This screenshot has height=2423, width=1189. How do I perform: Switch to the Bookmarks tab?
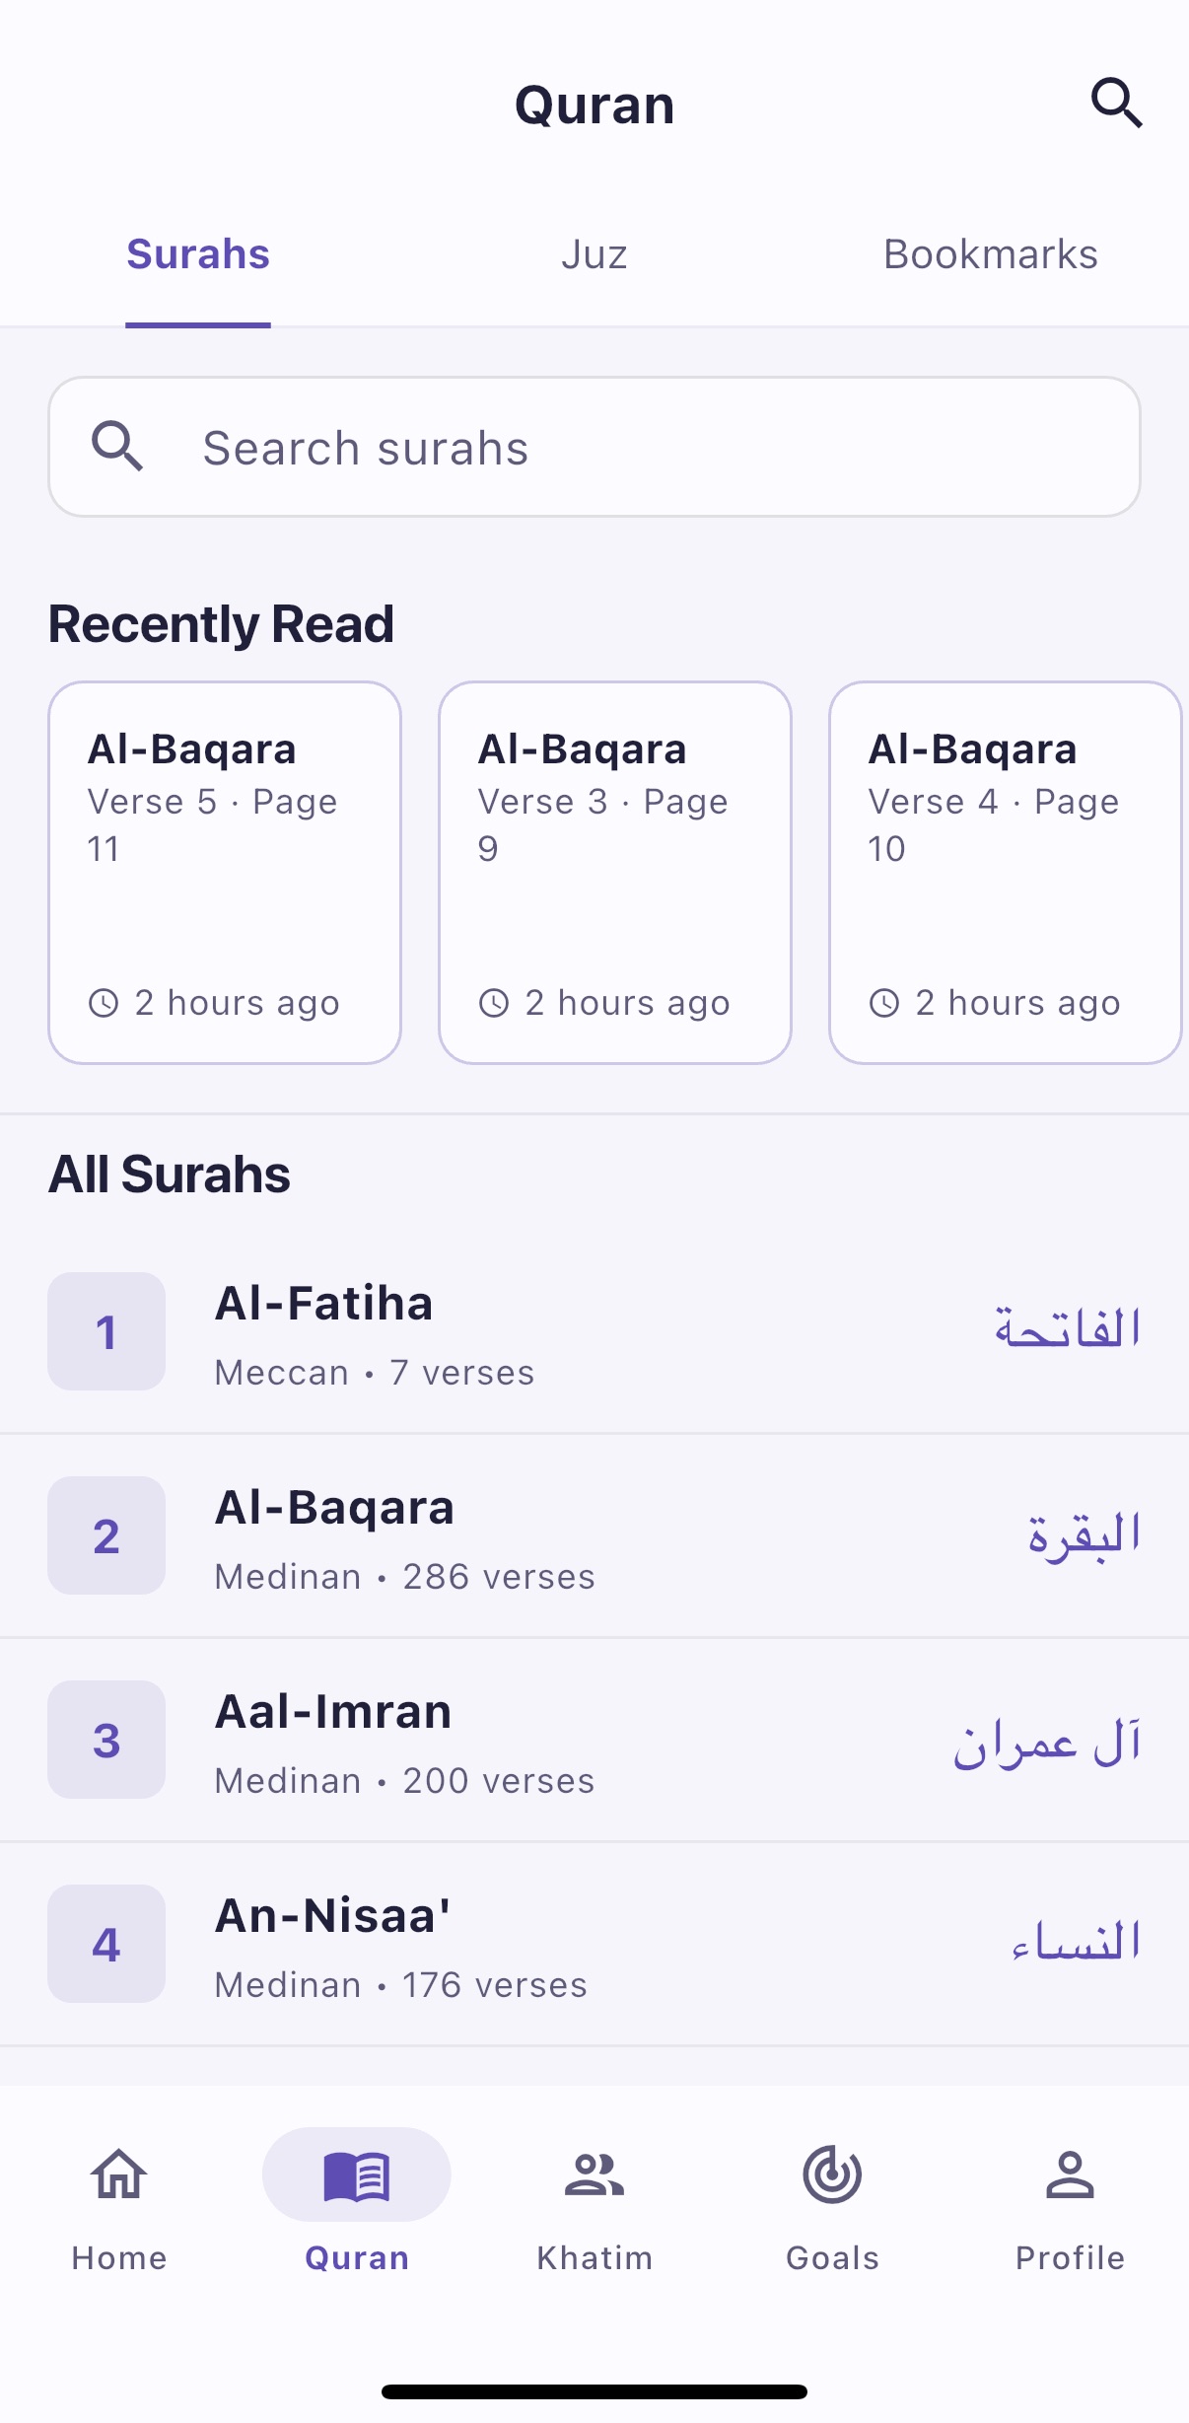tap(991, 254)
